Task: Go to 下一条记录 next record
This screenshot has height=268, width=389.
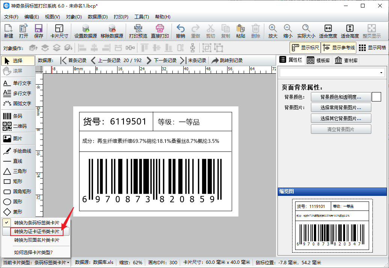Action: [161, 61]
